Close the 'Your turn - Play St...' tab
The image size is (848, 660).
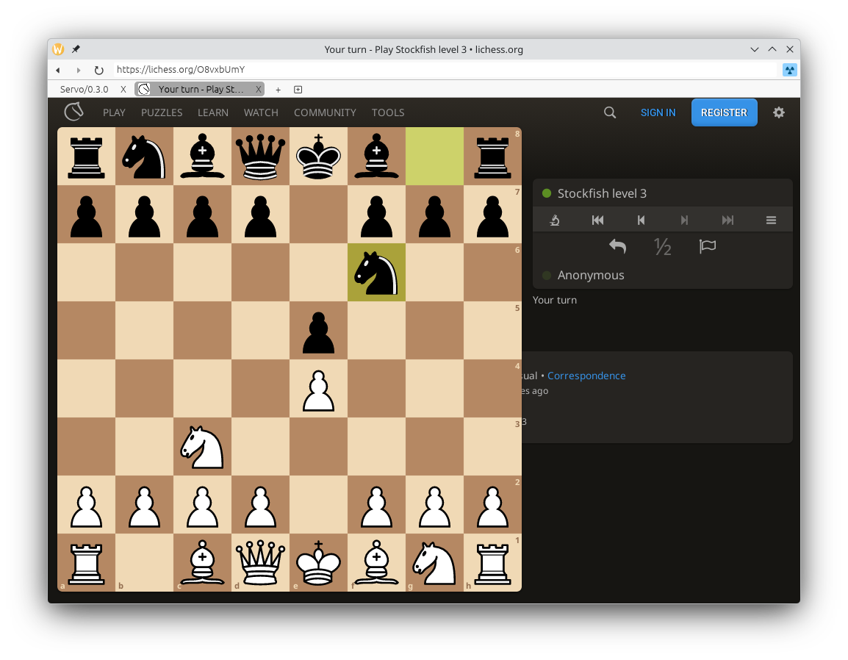(259, 89)
